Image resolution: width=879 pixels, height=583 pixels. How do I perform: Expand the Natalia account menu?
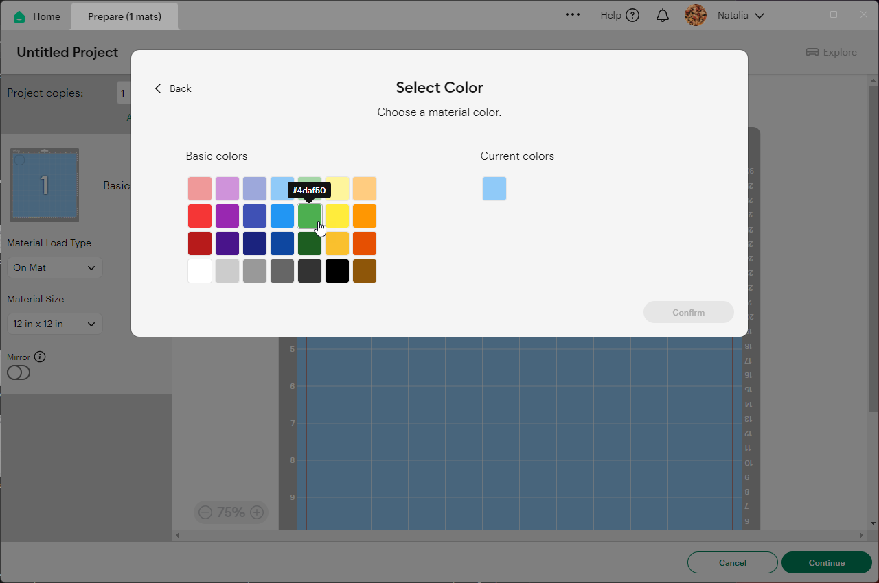pos(761,14)
